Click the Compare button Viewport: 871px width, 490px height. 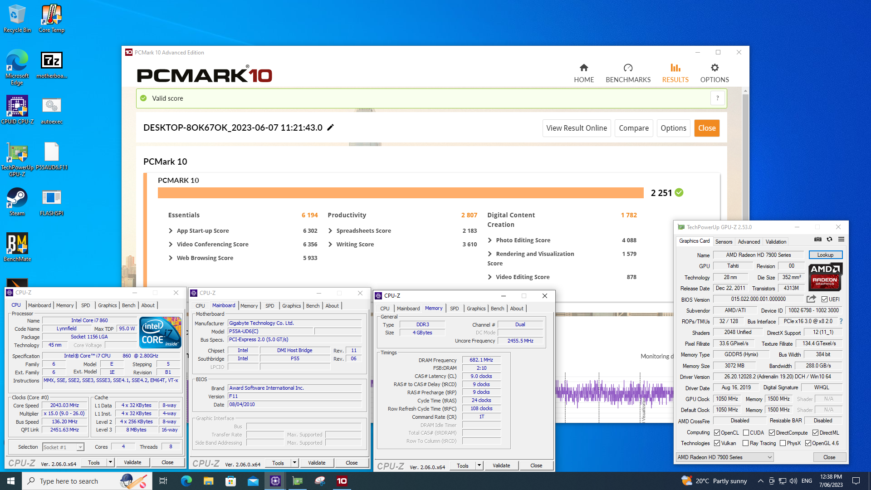pyautogui.click(x=634, y=128)
